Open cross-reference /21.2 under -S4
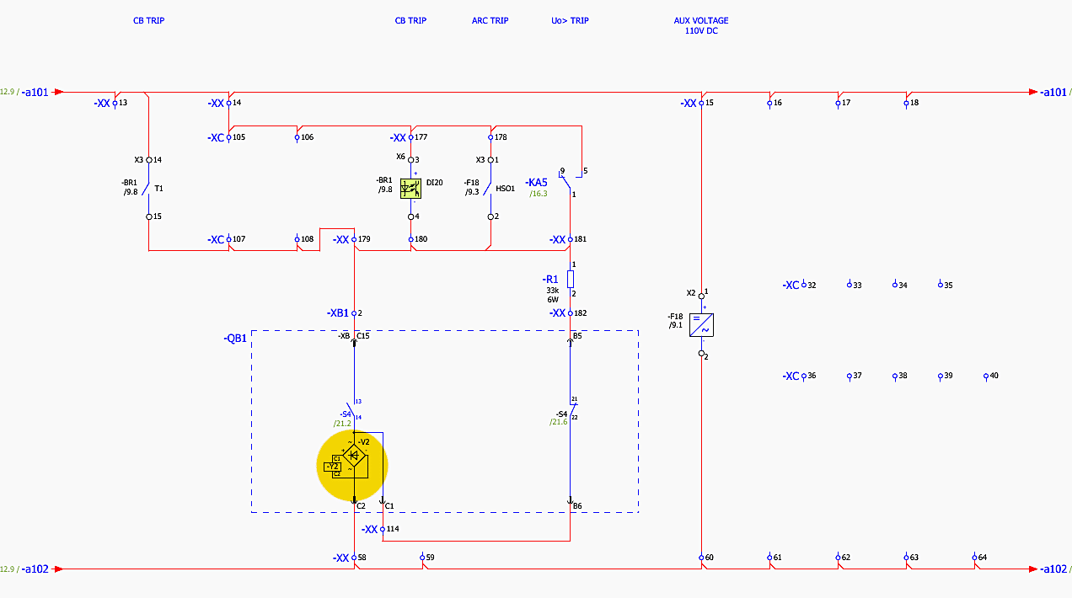 pos(343,424)
